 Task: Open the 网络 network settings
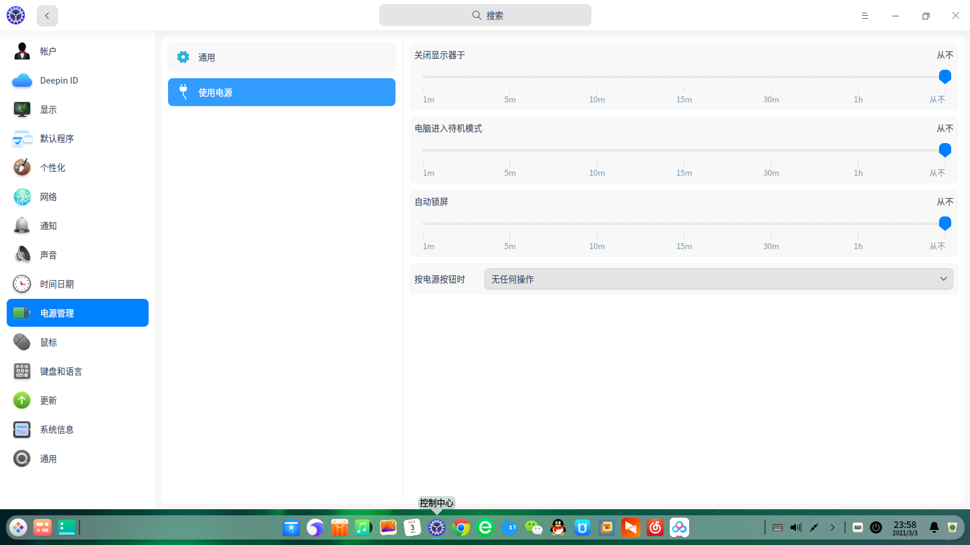78,197
